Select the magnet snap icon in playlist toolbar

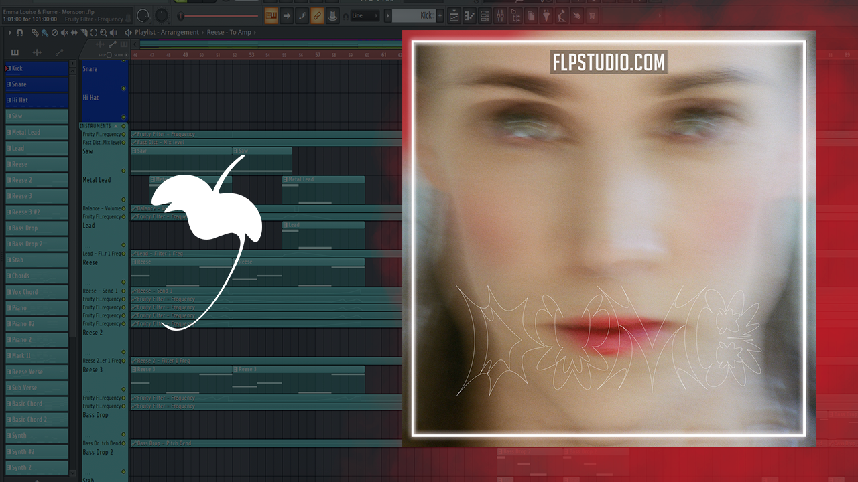click(19, 32)
